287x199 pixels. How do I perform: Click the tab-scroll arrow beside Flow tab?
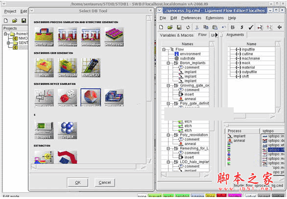(217, 35)
